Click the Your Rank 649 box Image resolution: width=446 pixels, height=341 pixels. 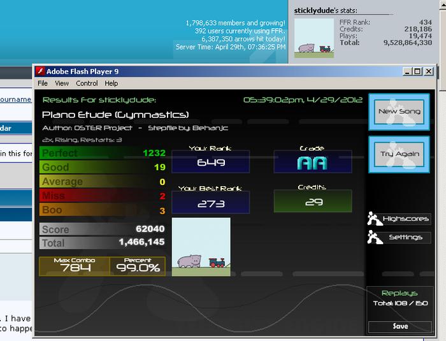[211, 162]
